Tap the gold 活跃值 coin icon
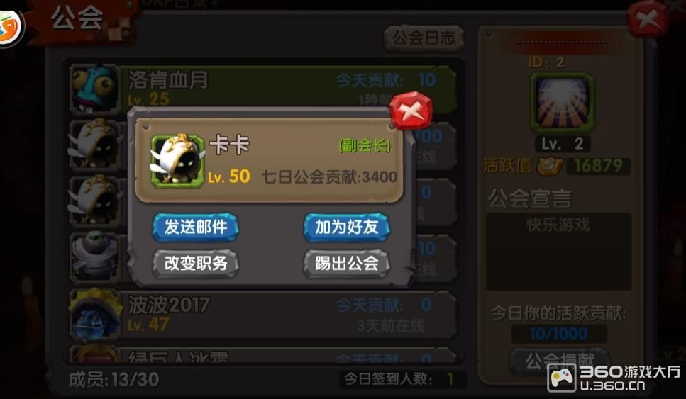Viewport: 686px width, 399px height. click(550, 166)
